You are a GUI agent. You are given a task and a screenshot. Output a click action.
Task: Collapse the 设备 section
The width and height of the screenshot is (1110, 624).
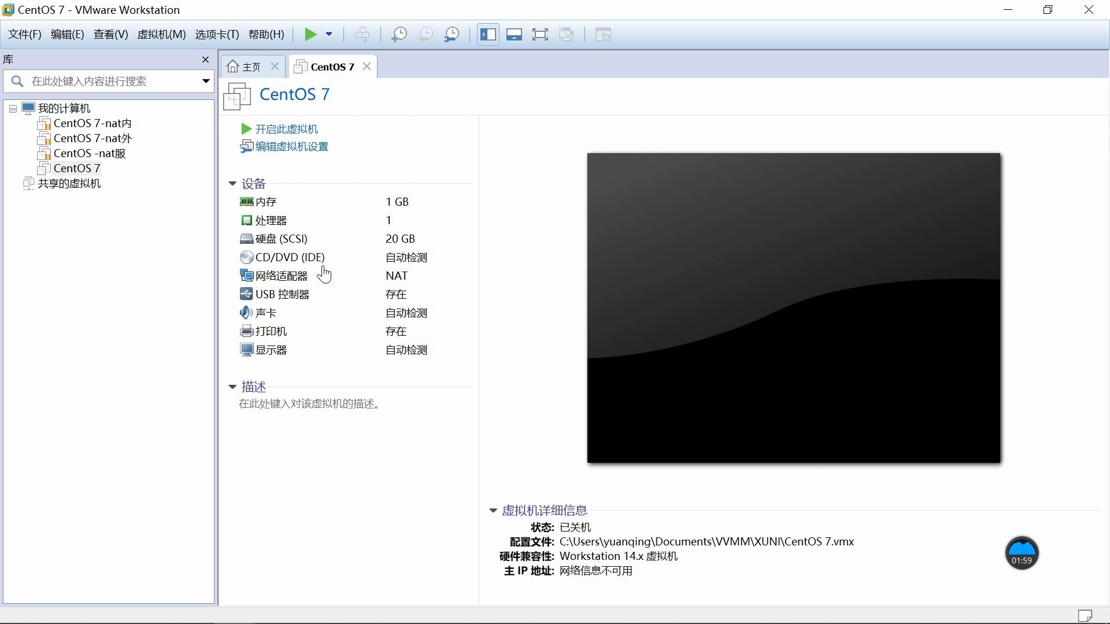[x=232, y=183]
